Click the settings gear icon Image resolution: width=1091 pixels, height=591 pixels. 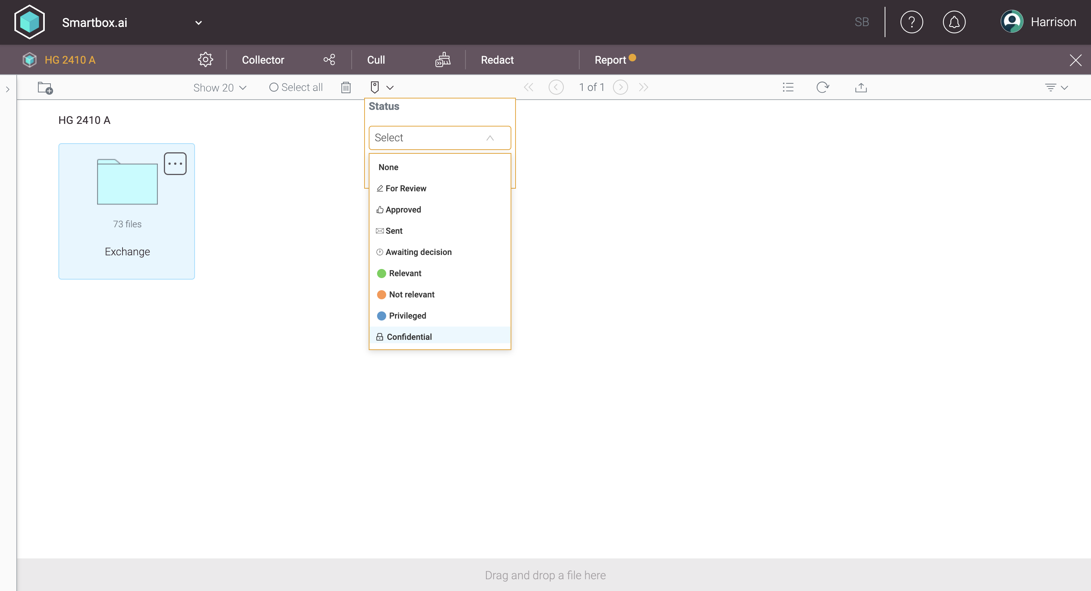205,59
